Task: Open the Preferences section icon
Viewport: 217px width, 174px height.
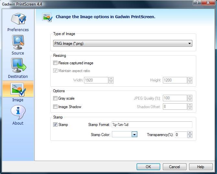Action: pos(18,19)
